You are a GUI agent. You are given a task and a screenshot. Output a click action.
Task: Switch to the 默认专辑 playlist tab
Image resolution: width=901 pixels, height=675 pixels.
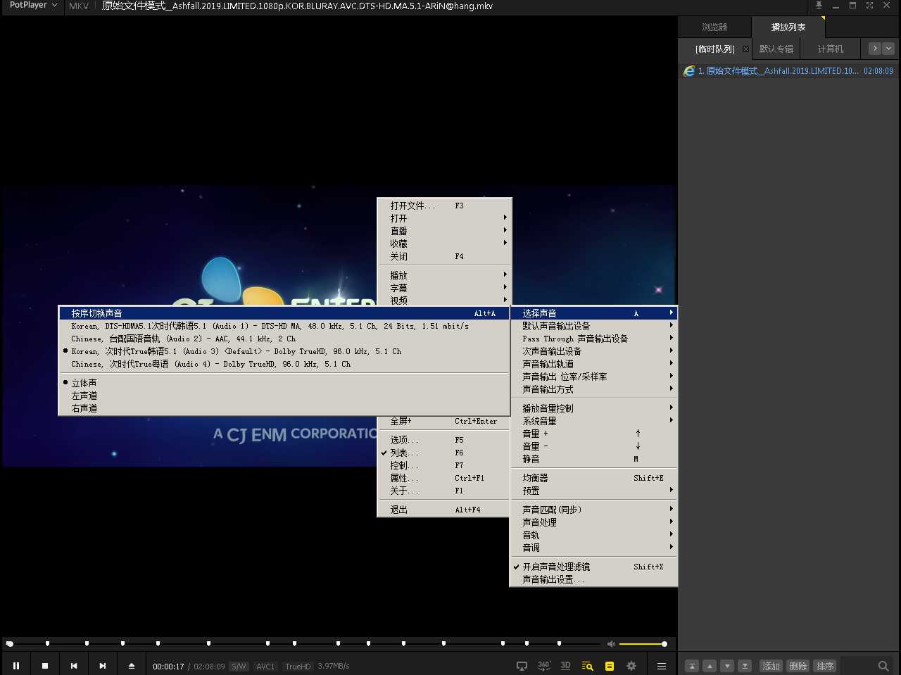[x=776, y=49]
